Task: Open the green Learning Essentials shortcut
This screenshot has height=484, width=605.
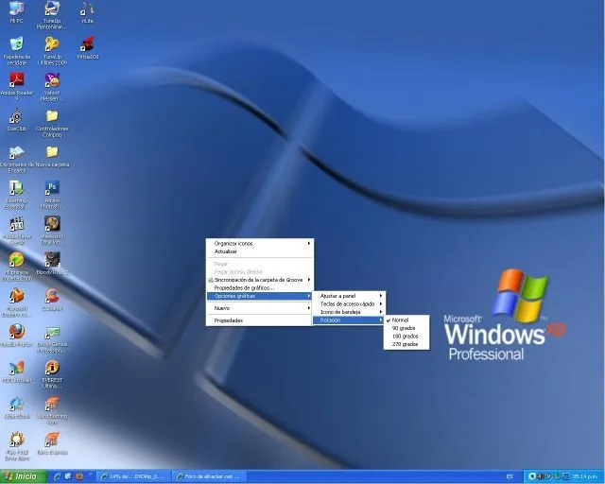Action: tap(17, 195)
